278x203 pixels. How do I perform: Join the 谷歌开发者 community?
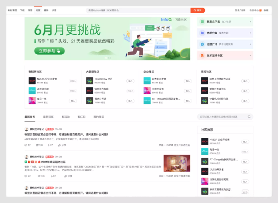(x=188, y=91)
